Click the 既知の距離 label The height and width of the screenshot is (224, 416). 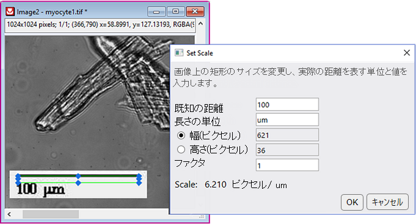(x=199, y=108)
